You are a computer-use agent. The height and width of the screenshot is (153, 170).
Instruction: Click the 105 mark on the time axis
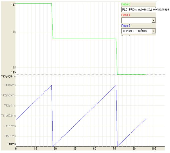pyautogui.click(x=154, y=148)
